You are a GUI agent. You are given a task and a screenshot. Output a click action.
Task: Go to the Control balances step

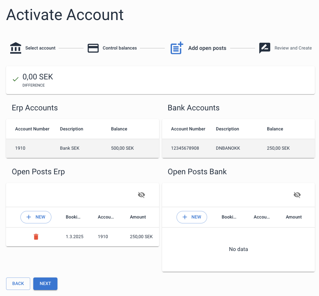click(x=119, y=48)
